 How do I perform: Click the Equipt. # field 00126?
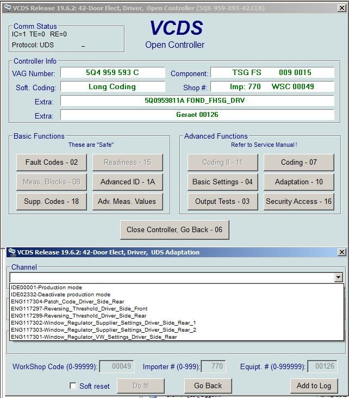tap(322, 366)
